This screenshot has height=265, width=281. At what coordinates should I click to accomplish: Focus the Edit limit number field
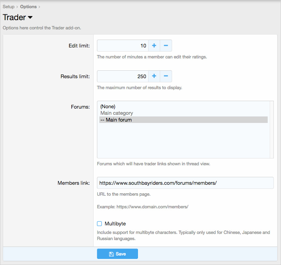pos(123,46)
